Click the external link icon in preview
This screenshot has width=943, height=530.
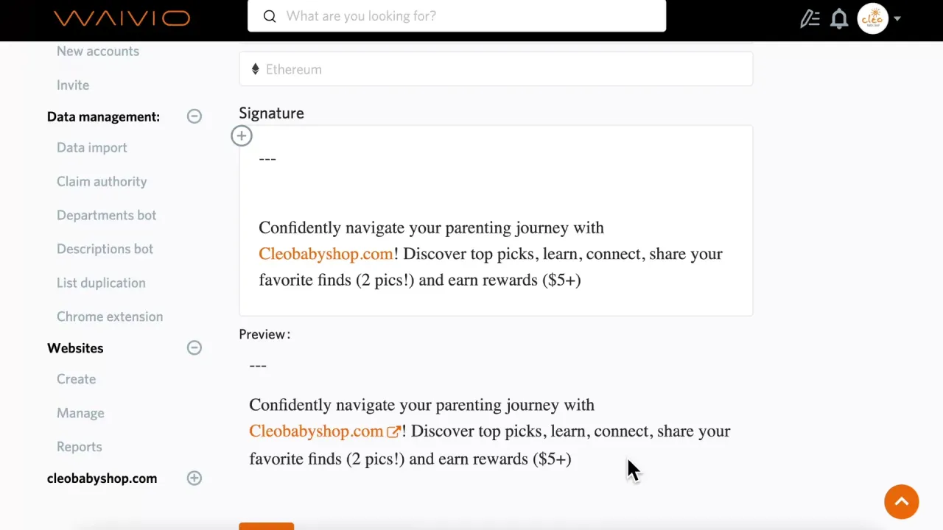click(x=393, y=432)
